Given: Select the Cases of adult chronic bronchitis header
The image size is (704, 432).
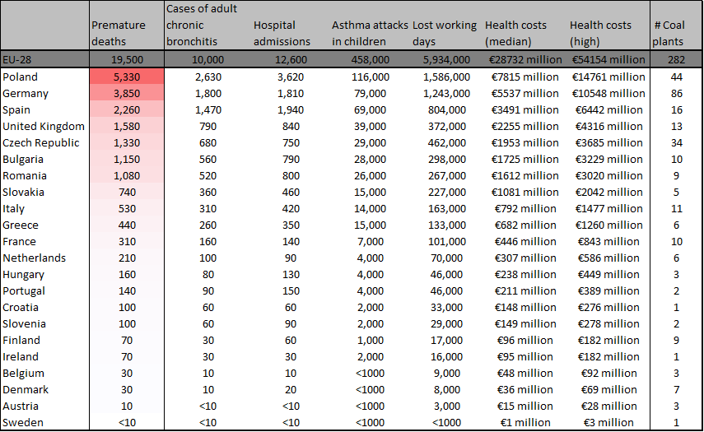Looking at the screenshot, I should click(202, 26).
